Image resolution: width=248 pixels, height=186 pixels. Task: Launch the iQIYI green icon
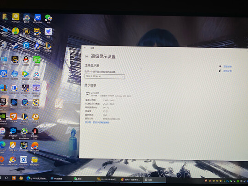37,61
